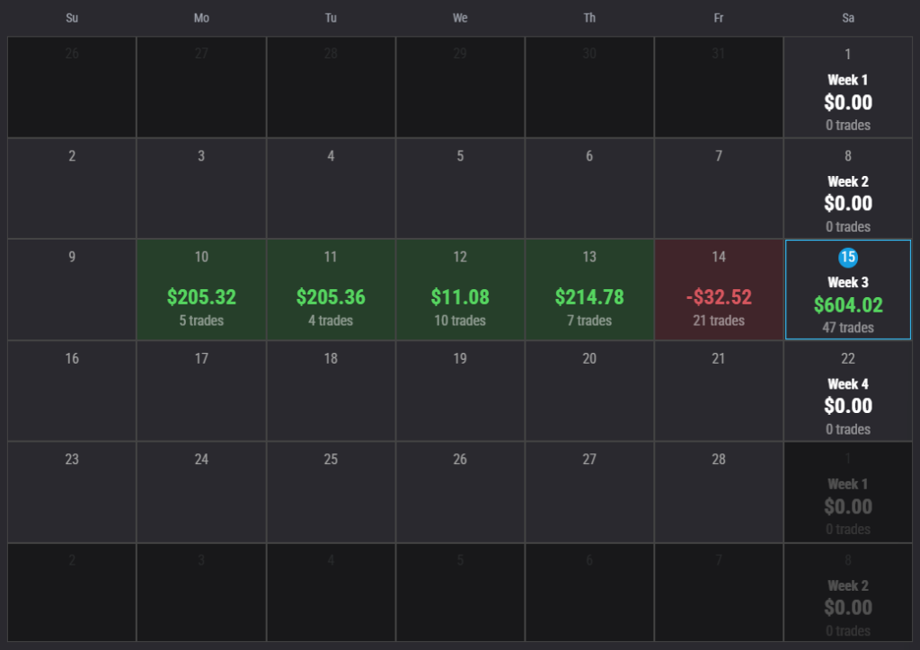Screen dimensions: 920x650
Task: Select the day 5 calendar cell
Action: (460, 189)
